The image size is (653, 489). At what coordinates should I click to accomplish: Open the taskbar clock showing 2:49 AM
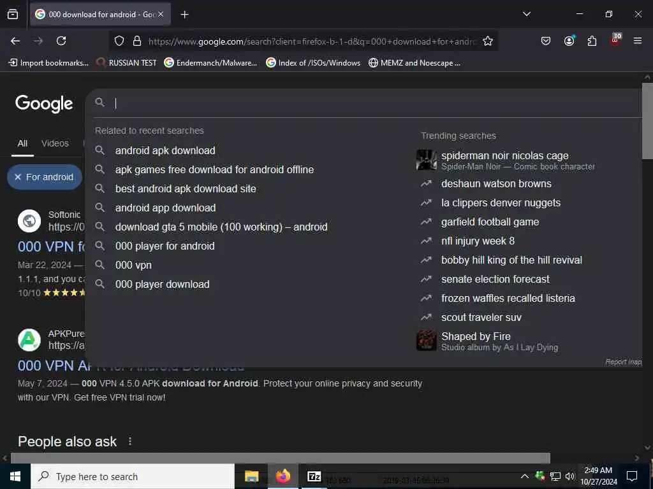[x=599, y=476]
